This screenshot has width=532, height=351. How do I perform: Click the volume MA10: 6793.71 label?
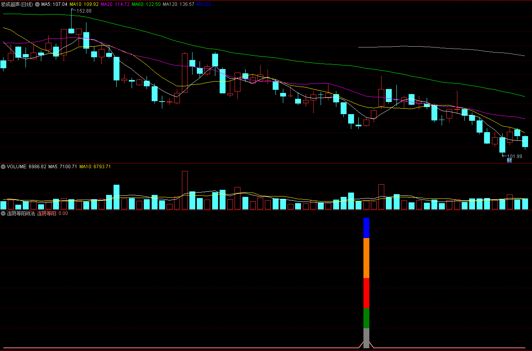pyautogui.click(x=95, y=167)
